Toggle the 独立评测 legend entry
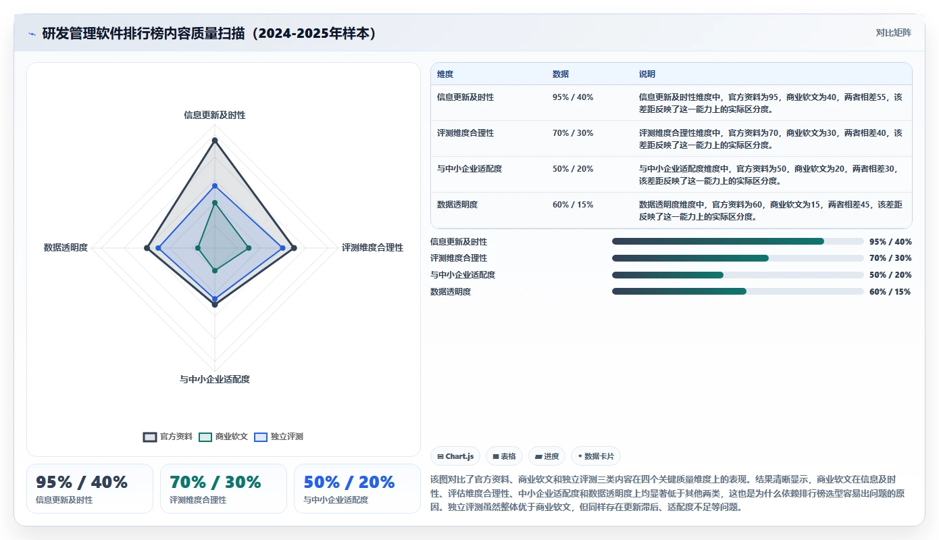 [x=279, y=437]
